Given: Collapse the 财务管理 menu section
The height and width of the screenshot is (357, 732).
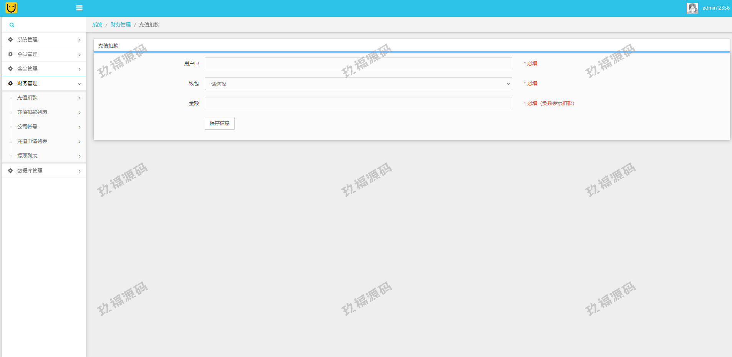Looking at the screenshot, I should 79,84.
